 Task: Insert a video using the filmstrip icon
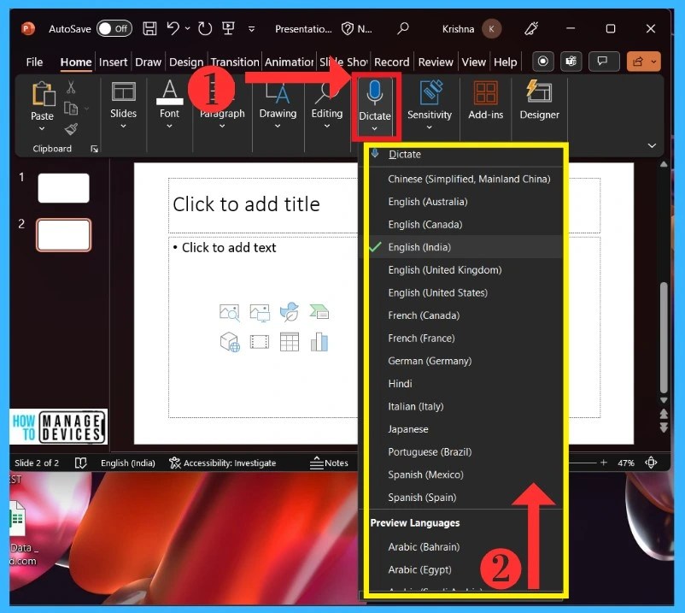point(259,341)
